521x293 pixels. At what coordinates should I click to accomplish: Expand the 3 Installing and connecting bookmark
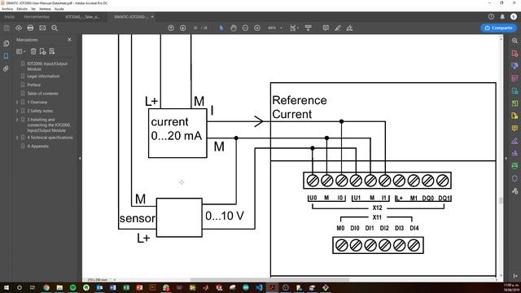pos(17,120)
